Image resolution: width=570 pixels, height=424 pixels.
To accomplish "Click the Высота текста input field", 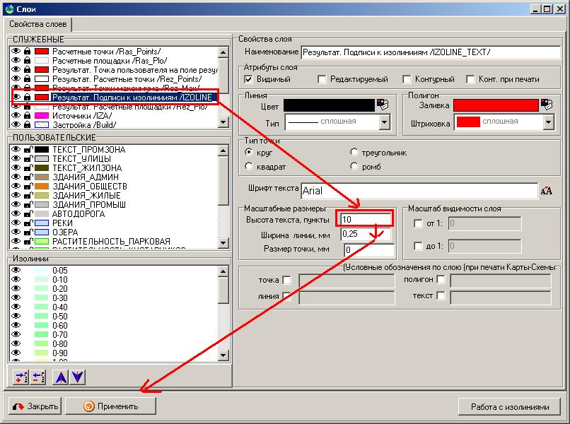I will [x=365, y=220].
